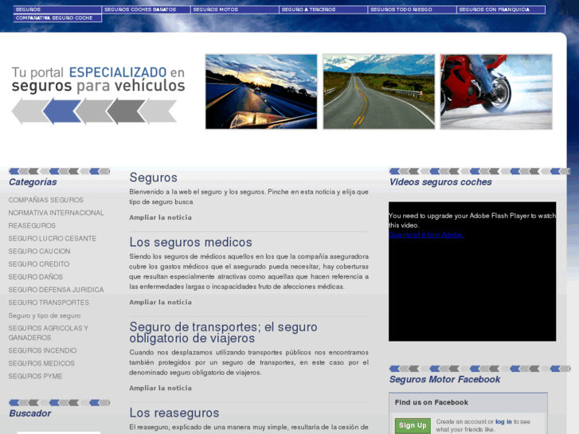This screenshot has height=434, width=579.
Task: Click Find us on Facebook header
Action: pyautogui.click(x=432, y=402)
